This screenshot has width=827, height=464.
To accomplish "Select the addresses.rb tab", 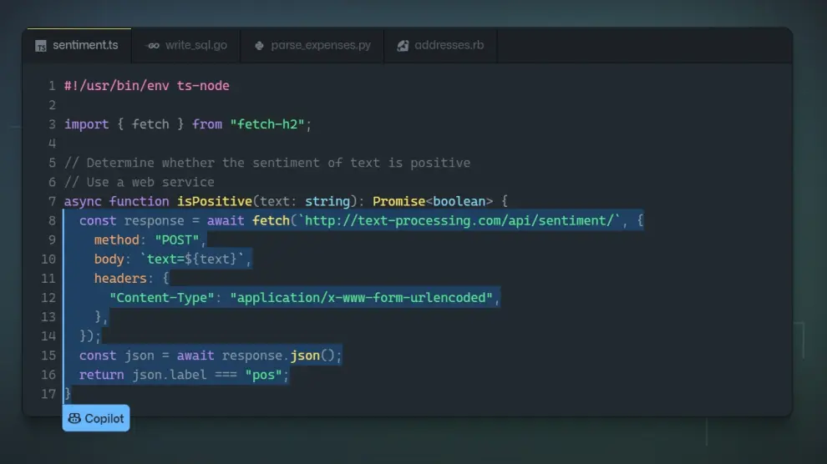I will click(x=449, y=45).
